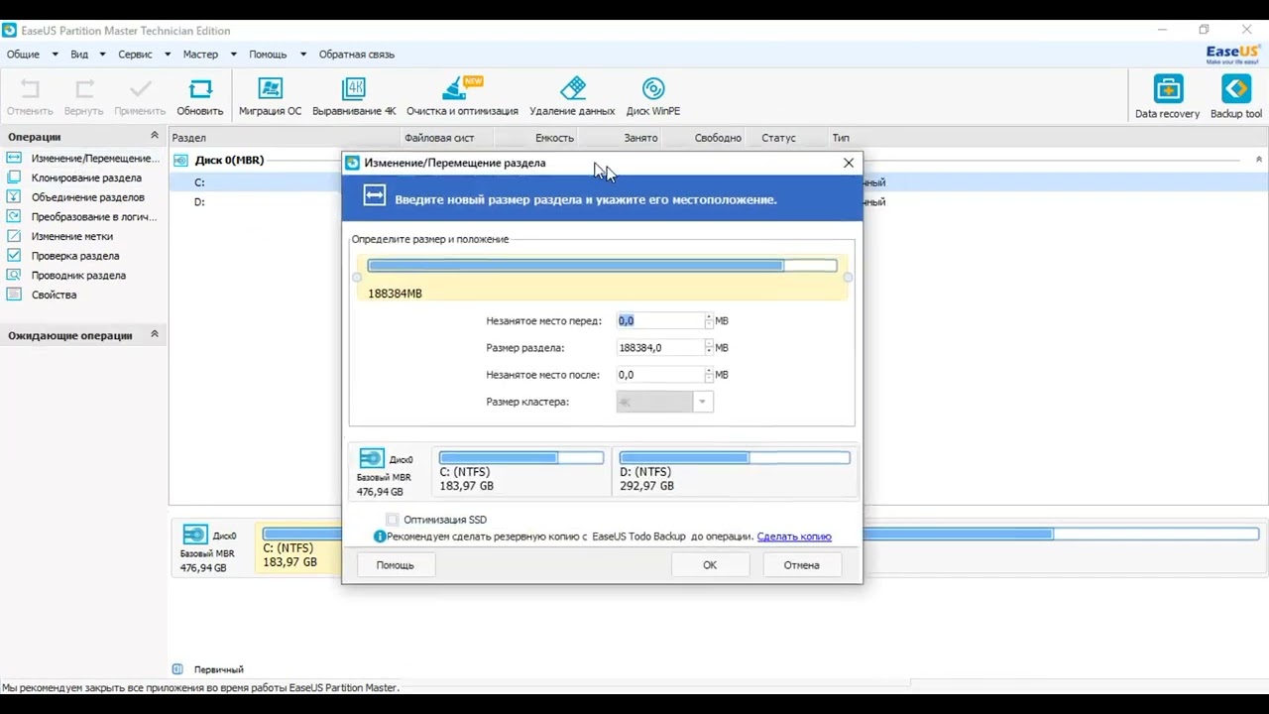The width and height of the screenshot is (1269, 714).
Task: Open the Мастер menu
Action: (209, 55)
